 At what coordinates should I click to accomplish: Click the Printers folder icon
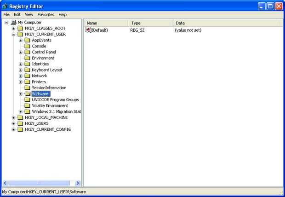27,82
